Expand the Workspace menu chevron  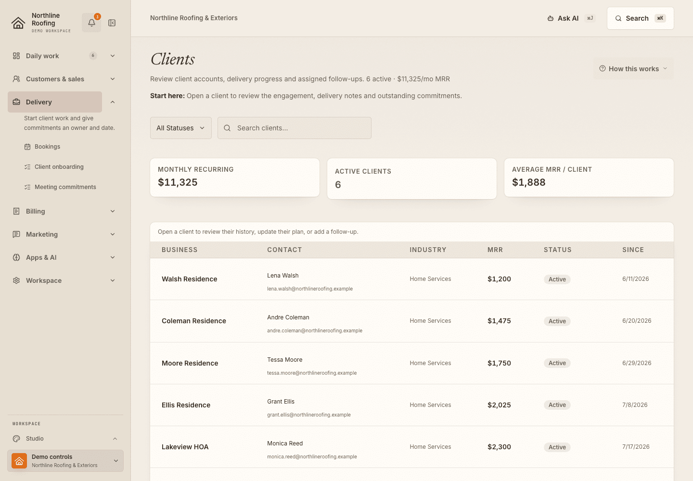tap(113, 280)
